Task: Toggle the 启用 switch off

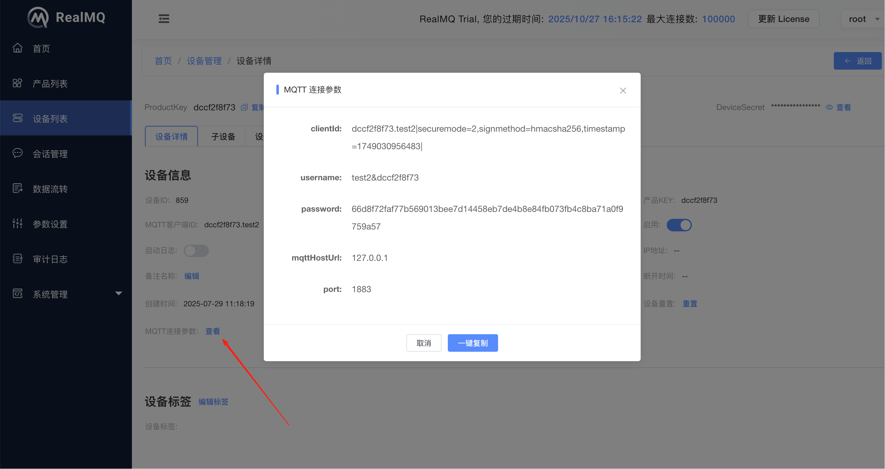Action: tap(679, 225)
